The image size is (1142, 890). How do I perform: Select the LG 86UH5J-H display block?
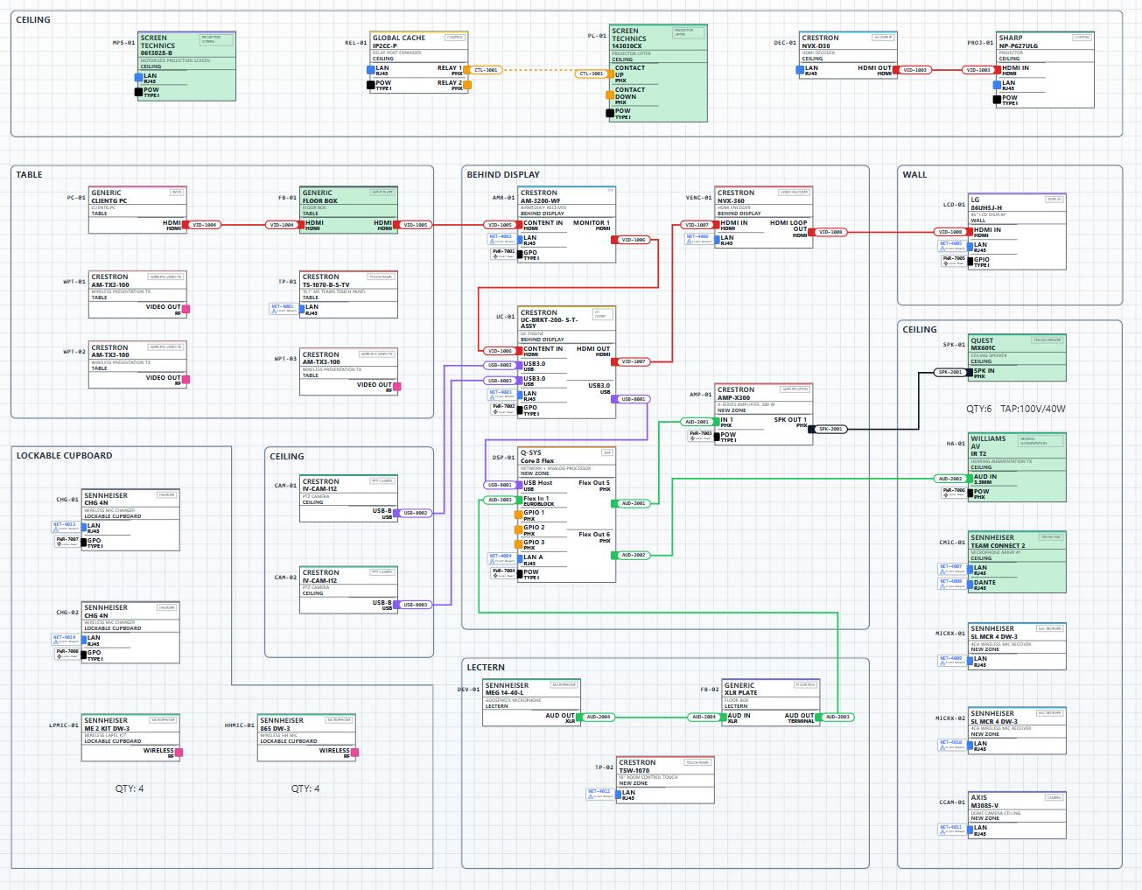[x=1018, y=232]
